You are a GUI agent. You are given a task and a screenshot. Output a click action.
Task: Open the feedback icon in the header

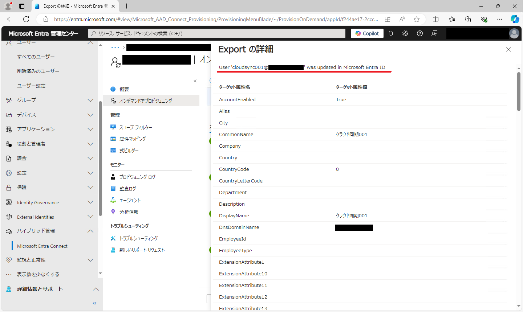tap(434, 33)
